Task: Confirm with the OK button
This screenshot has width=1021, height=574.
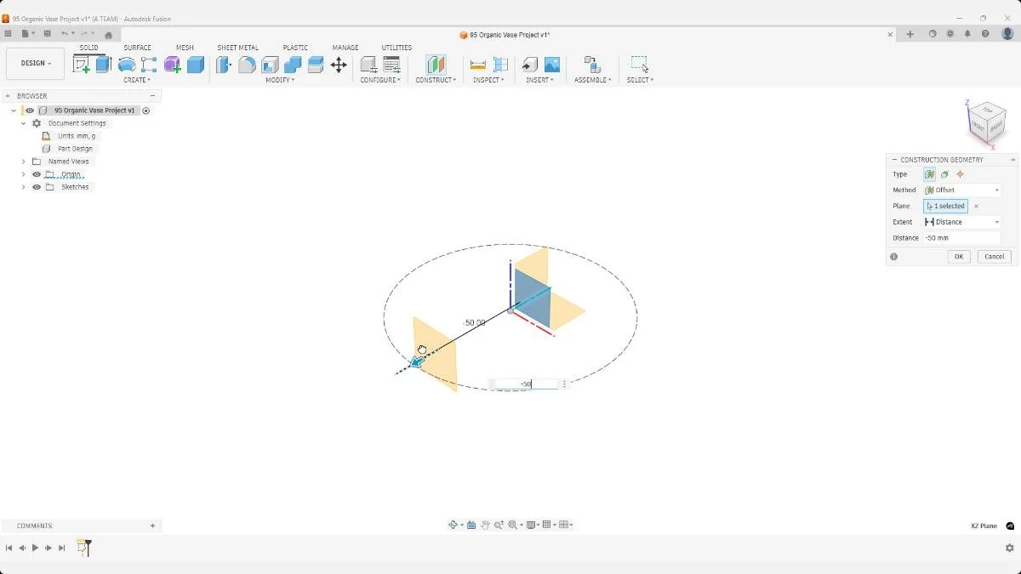Action: (x=959, y=257)
